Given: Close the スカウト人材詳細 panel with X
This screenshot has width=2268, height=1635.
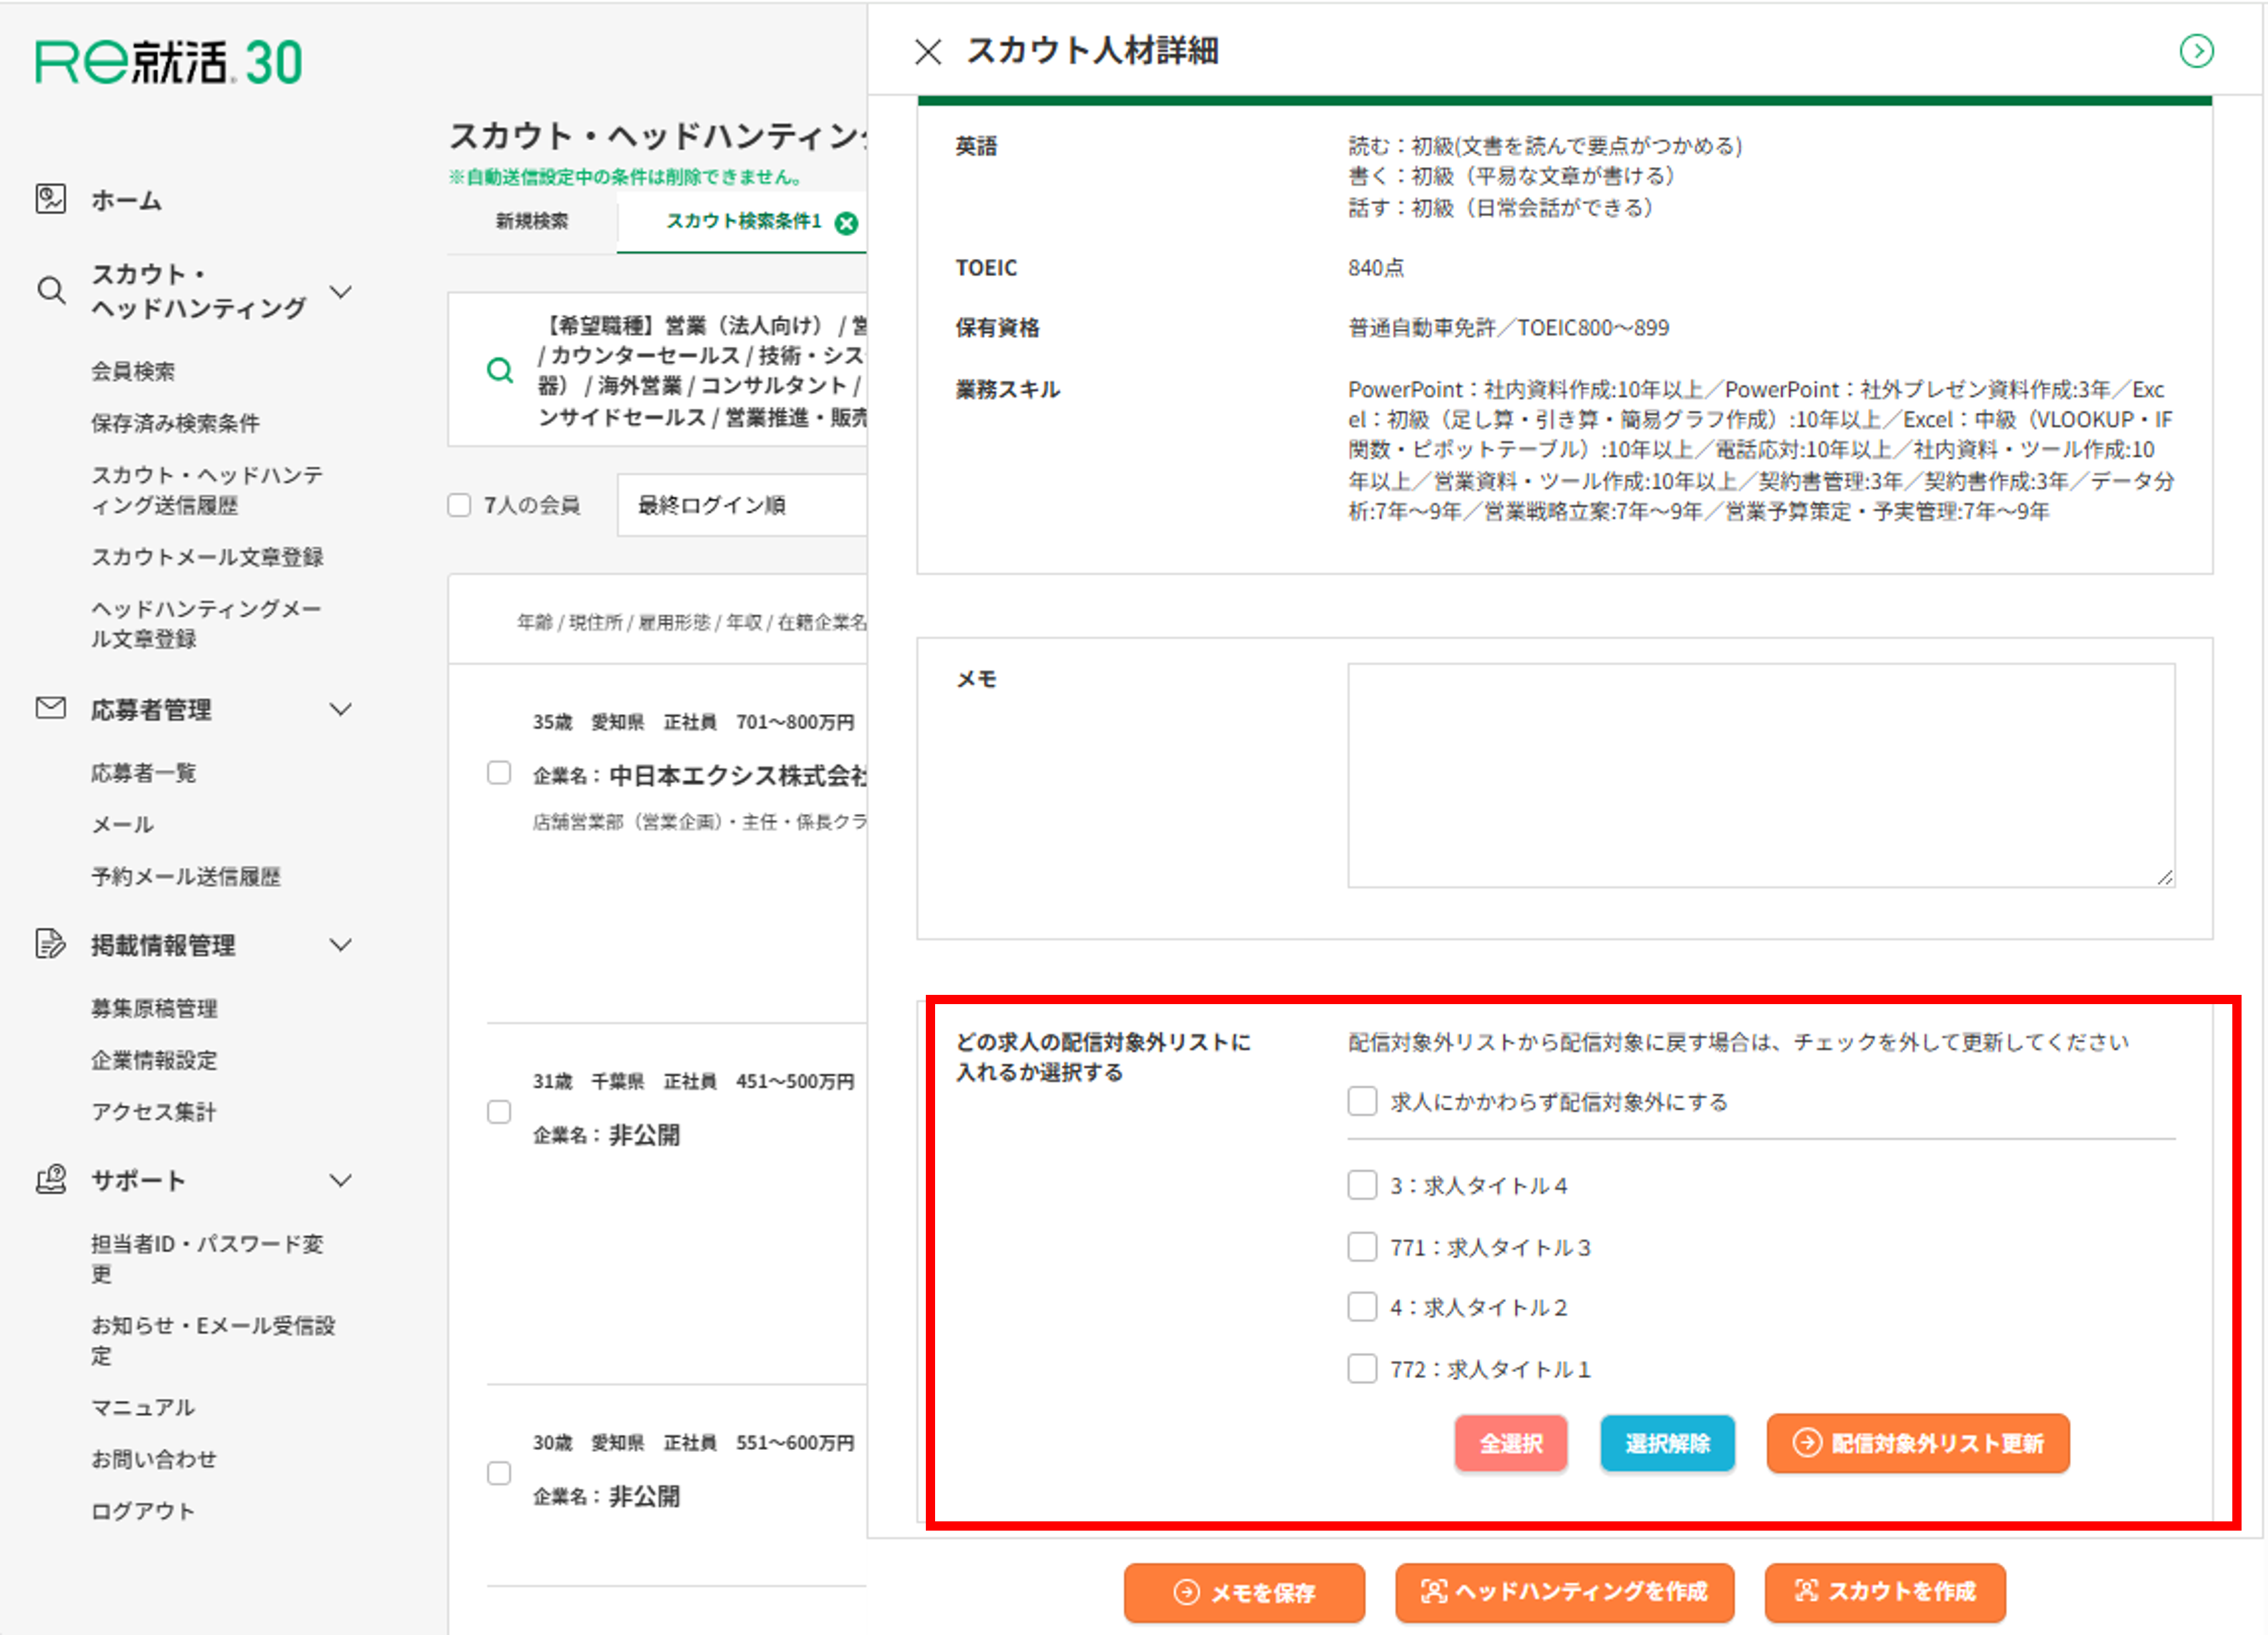Looking at the screenshot, I should [928, 52].
